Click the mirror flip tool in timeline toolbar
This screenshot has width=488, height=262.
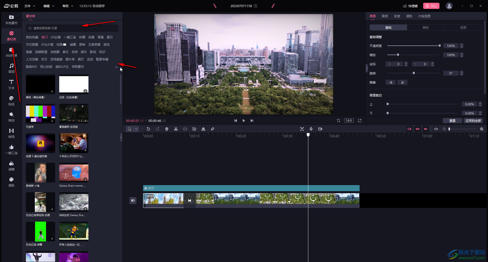(x=203, y=129)
